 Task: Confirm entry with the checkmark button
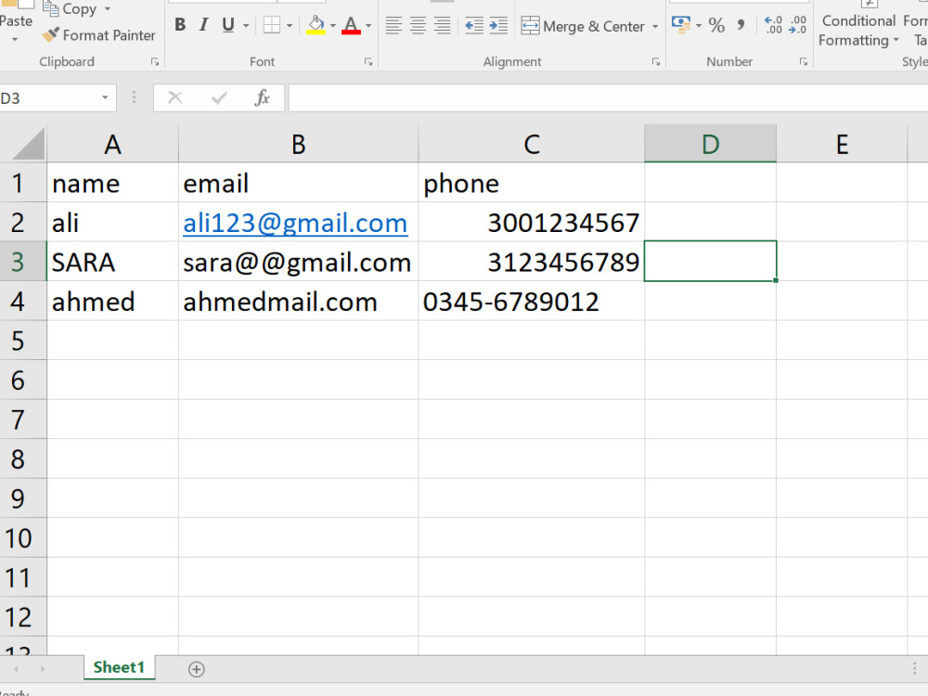pos(219,97)
